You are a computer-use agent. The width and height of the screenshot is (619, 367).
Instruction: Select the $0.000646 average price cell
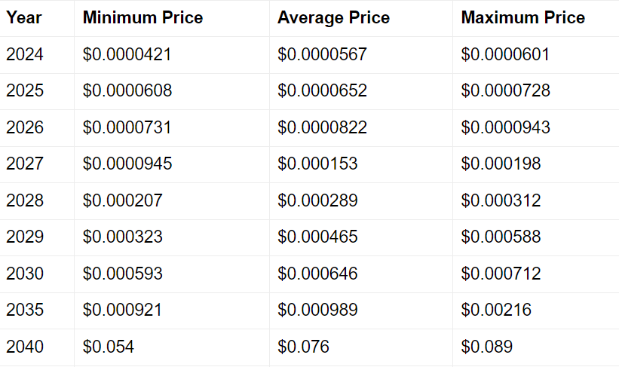317,274
